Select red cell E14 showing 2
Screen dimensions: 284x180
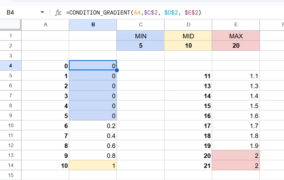236,165
